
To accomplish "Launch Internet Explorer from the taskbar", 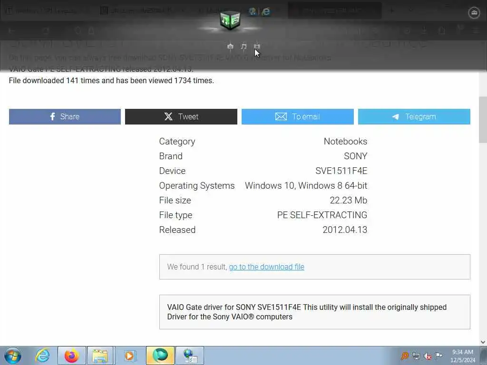I will (x=42, y=355).
